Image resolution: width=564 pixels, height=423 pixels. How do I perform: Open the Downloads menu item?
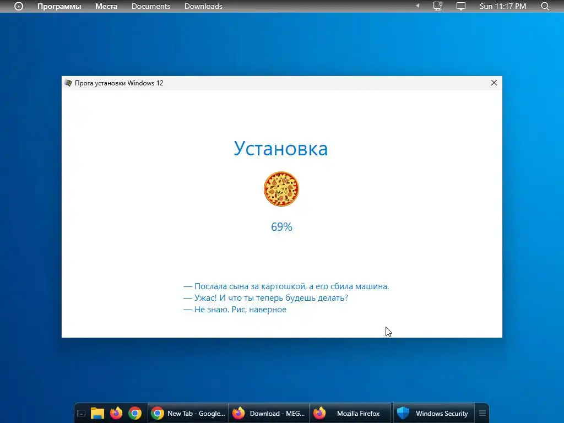click(203, 6)
